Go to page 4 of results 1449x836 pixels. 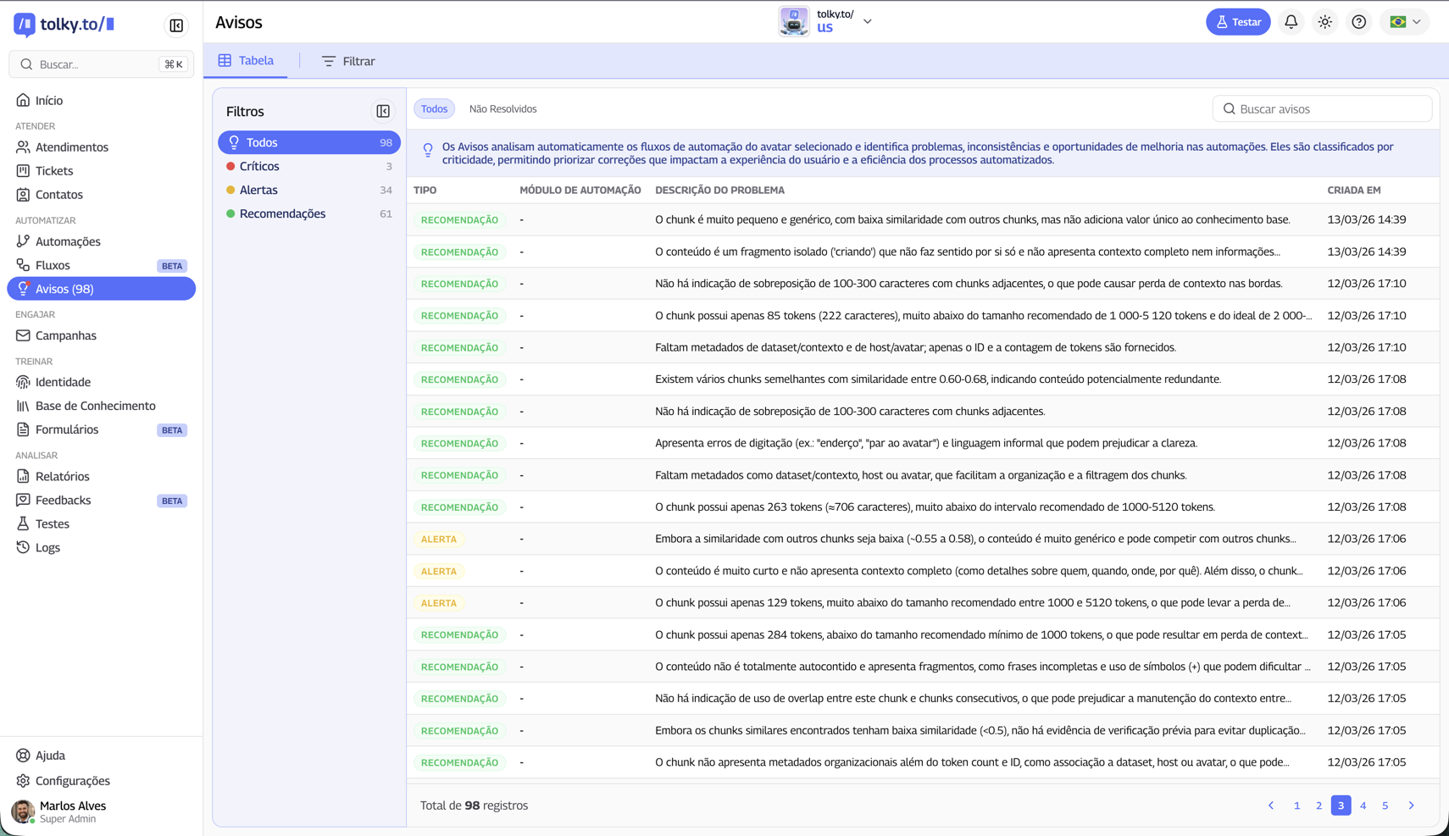pos(1363,806)
